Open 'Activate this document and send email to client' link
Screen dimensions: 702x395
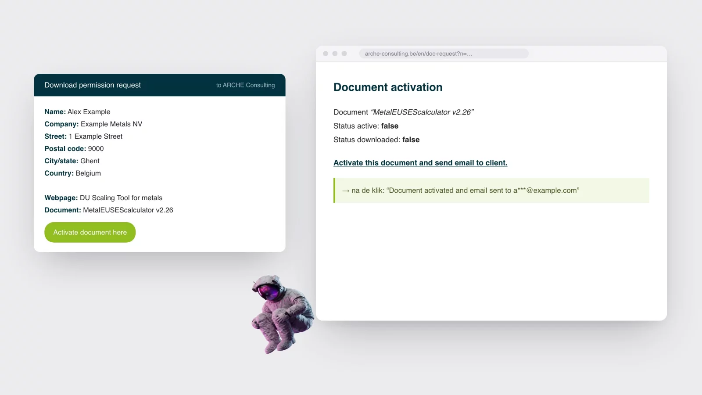420,163
